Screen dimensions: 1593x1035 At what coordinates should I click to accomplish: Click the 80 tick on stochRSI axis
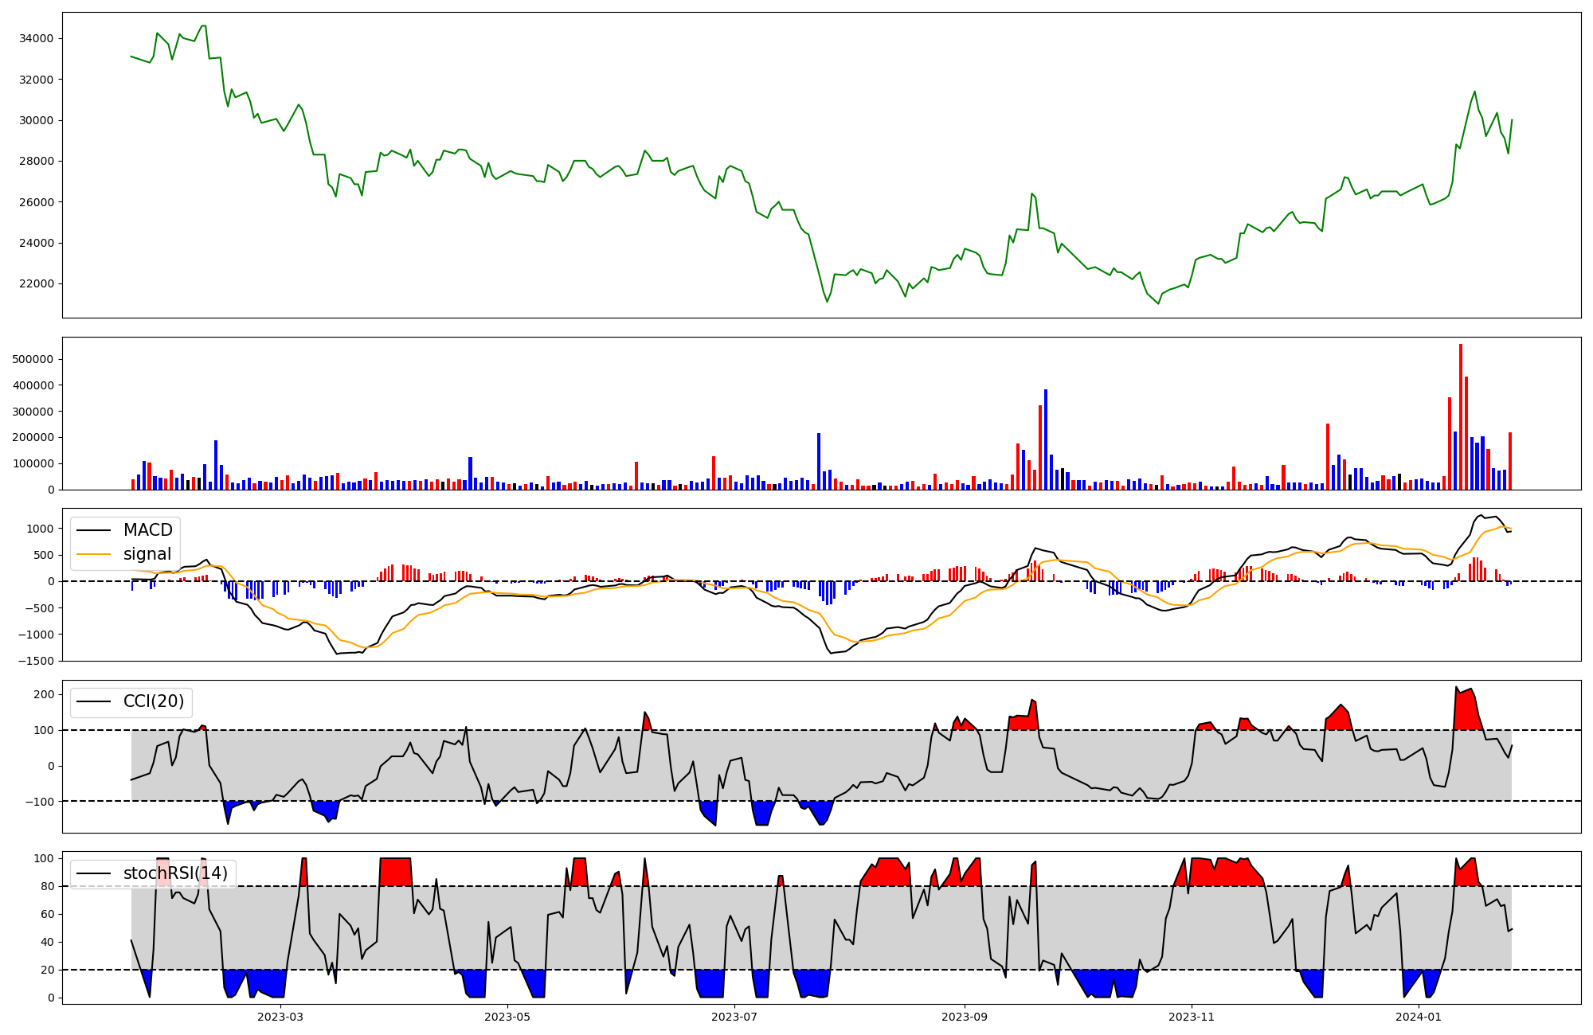(x=48, y=886)
